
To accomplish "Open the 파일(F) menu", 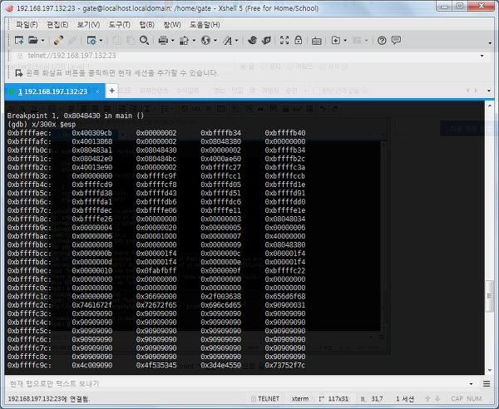I will (x=27, y=24).
